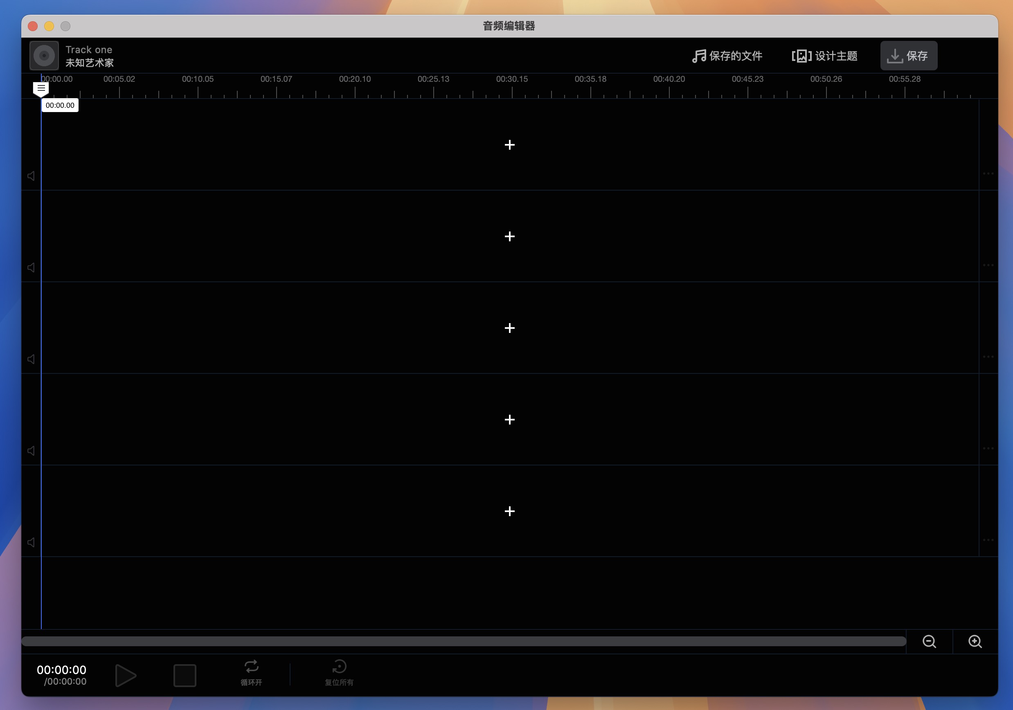The width and height of the screenshot is (1013, 710).
Task: Add audio to second empty track
Action: click(x=510, y=236)
